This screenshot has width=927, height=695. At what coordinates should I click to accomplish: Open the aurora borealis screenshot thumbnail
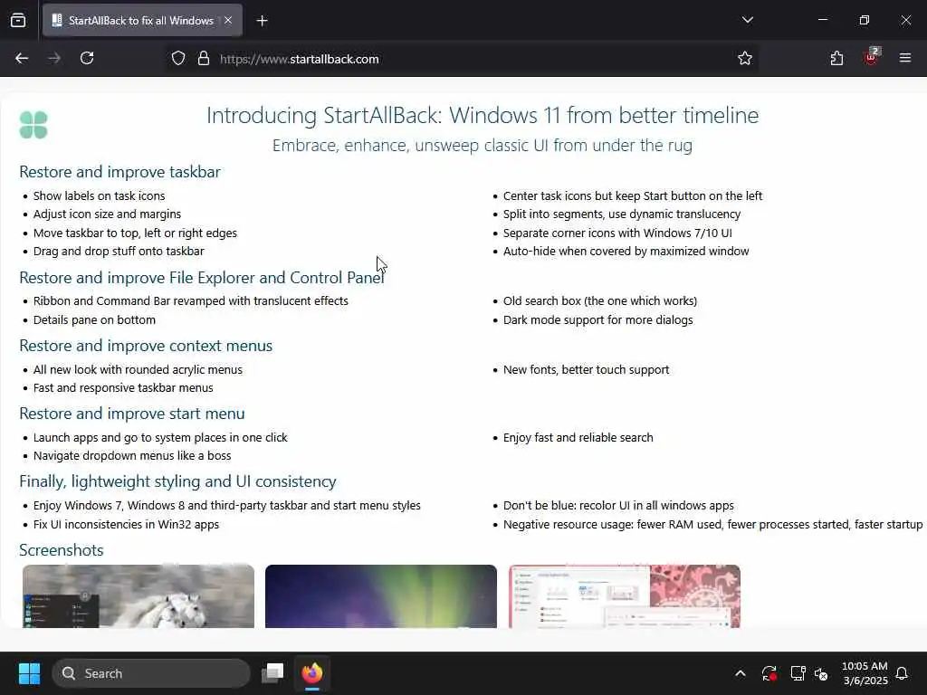[381, 595]
